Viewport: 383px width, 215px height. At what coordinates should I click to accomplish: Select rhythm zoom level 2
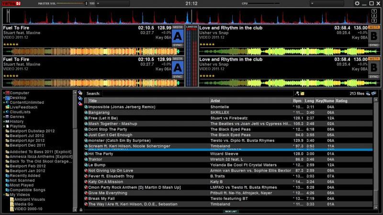click(x=374, y=16)
